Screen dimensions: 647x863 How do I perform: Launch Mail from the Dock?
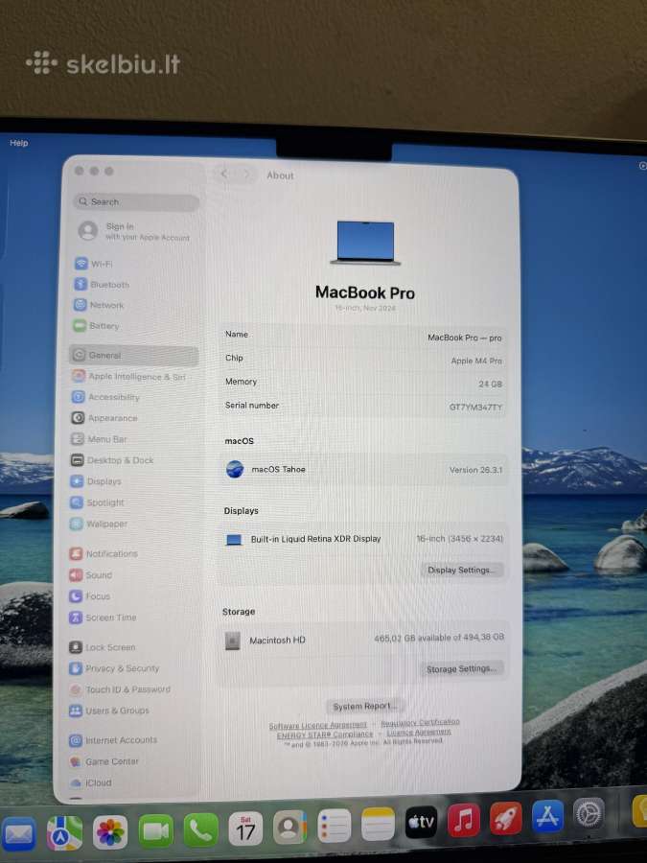tap(19, 834)
